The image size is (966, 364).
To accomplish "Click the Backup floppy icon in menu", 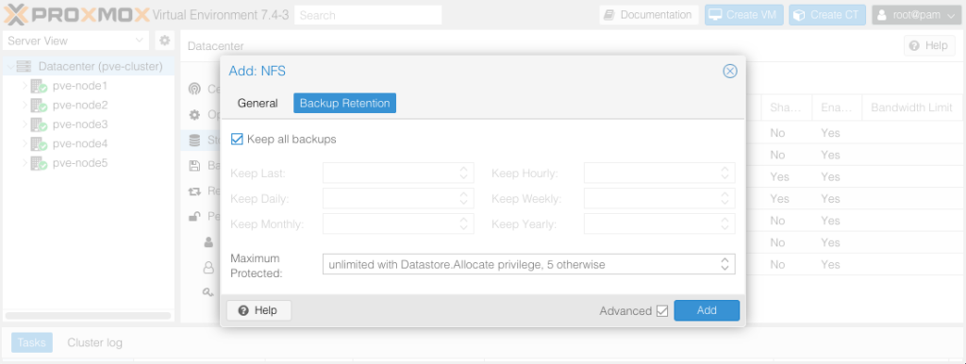I will 194,166.
